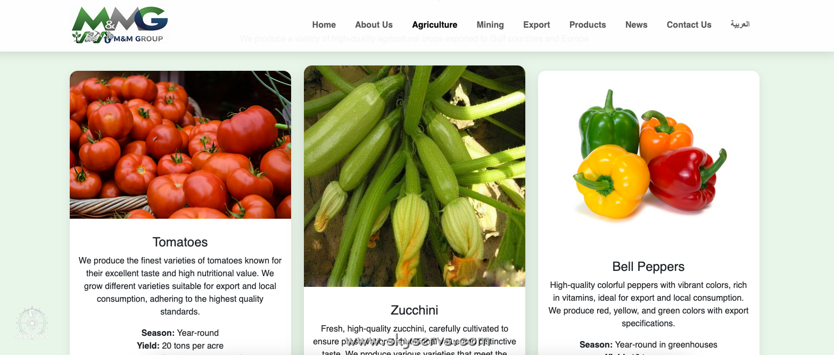Image resolution: width=834 pixels, height=355 pixels.
Task: Click the Bell Peppers card heading
Action: pyautogui.click(x=648, y=267)
